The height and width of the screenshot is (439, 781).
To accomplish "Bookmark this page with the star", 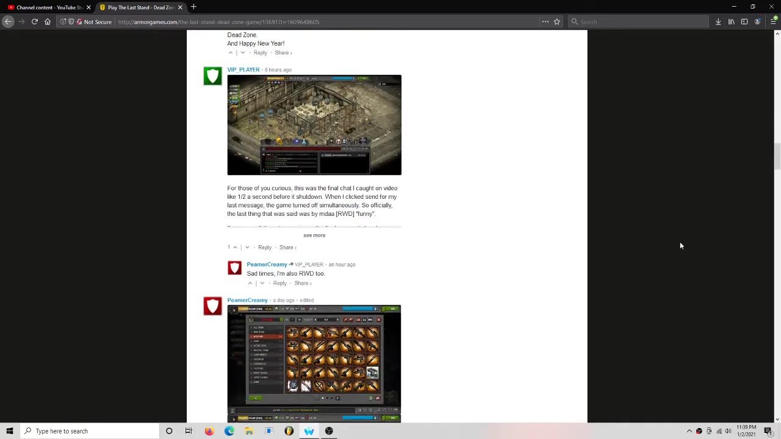I will [556, 21].
